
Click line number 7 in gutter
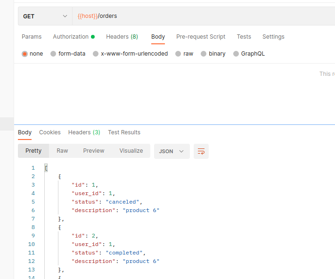(x=33, y=219)
